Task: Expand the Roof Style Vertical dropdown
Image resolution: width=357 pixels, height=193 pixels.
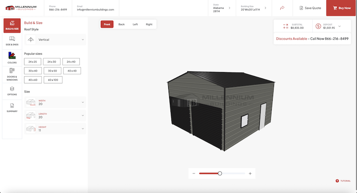Action: click(x=55, y=40)
